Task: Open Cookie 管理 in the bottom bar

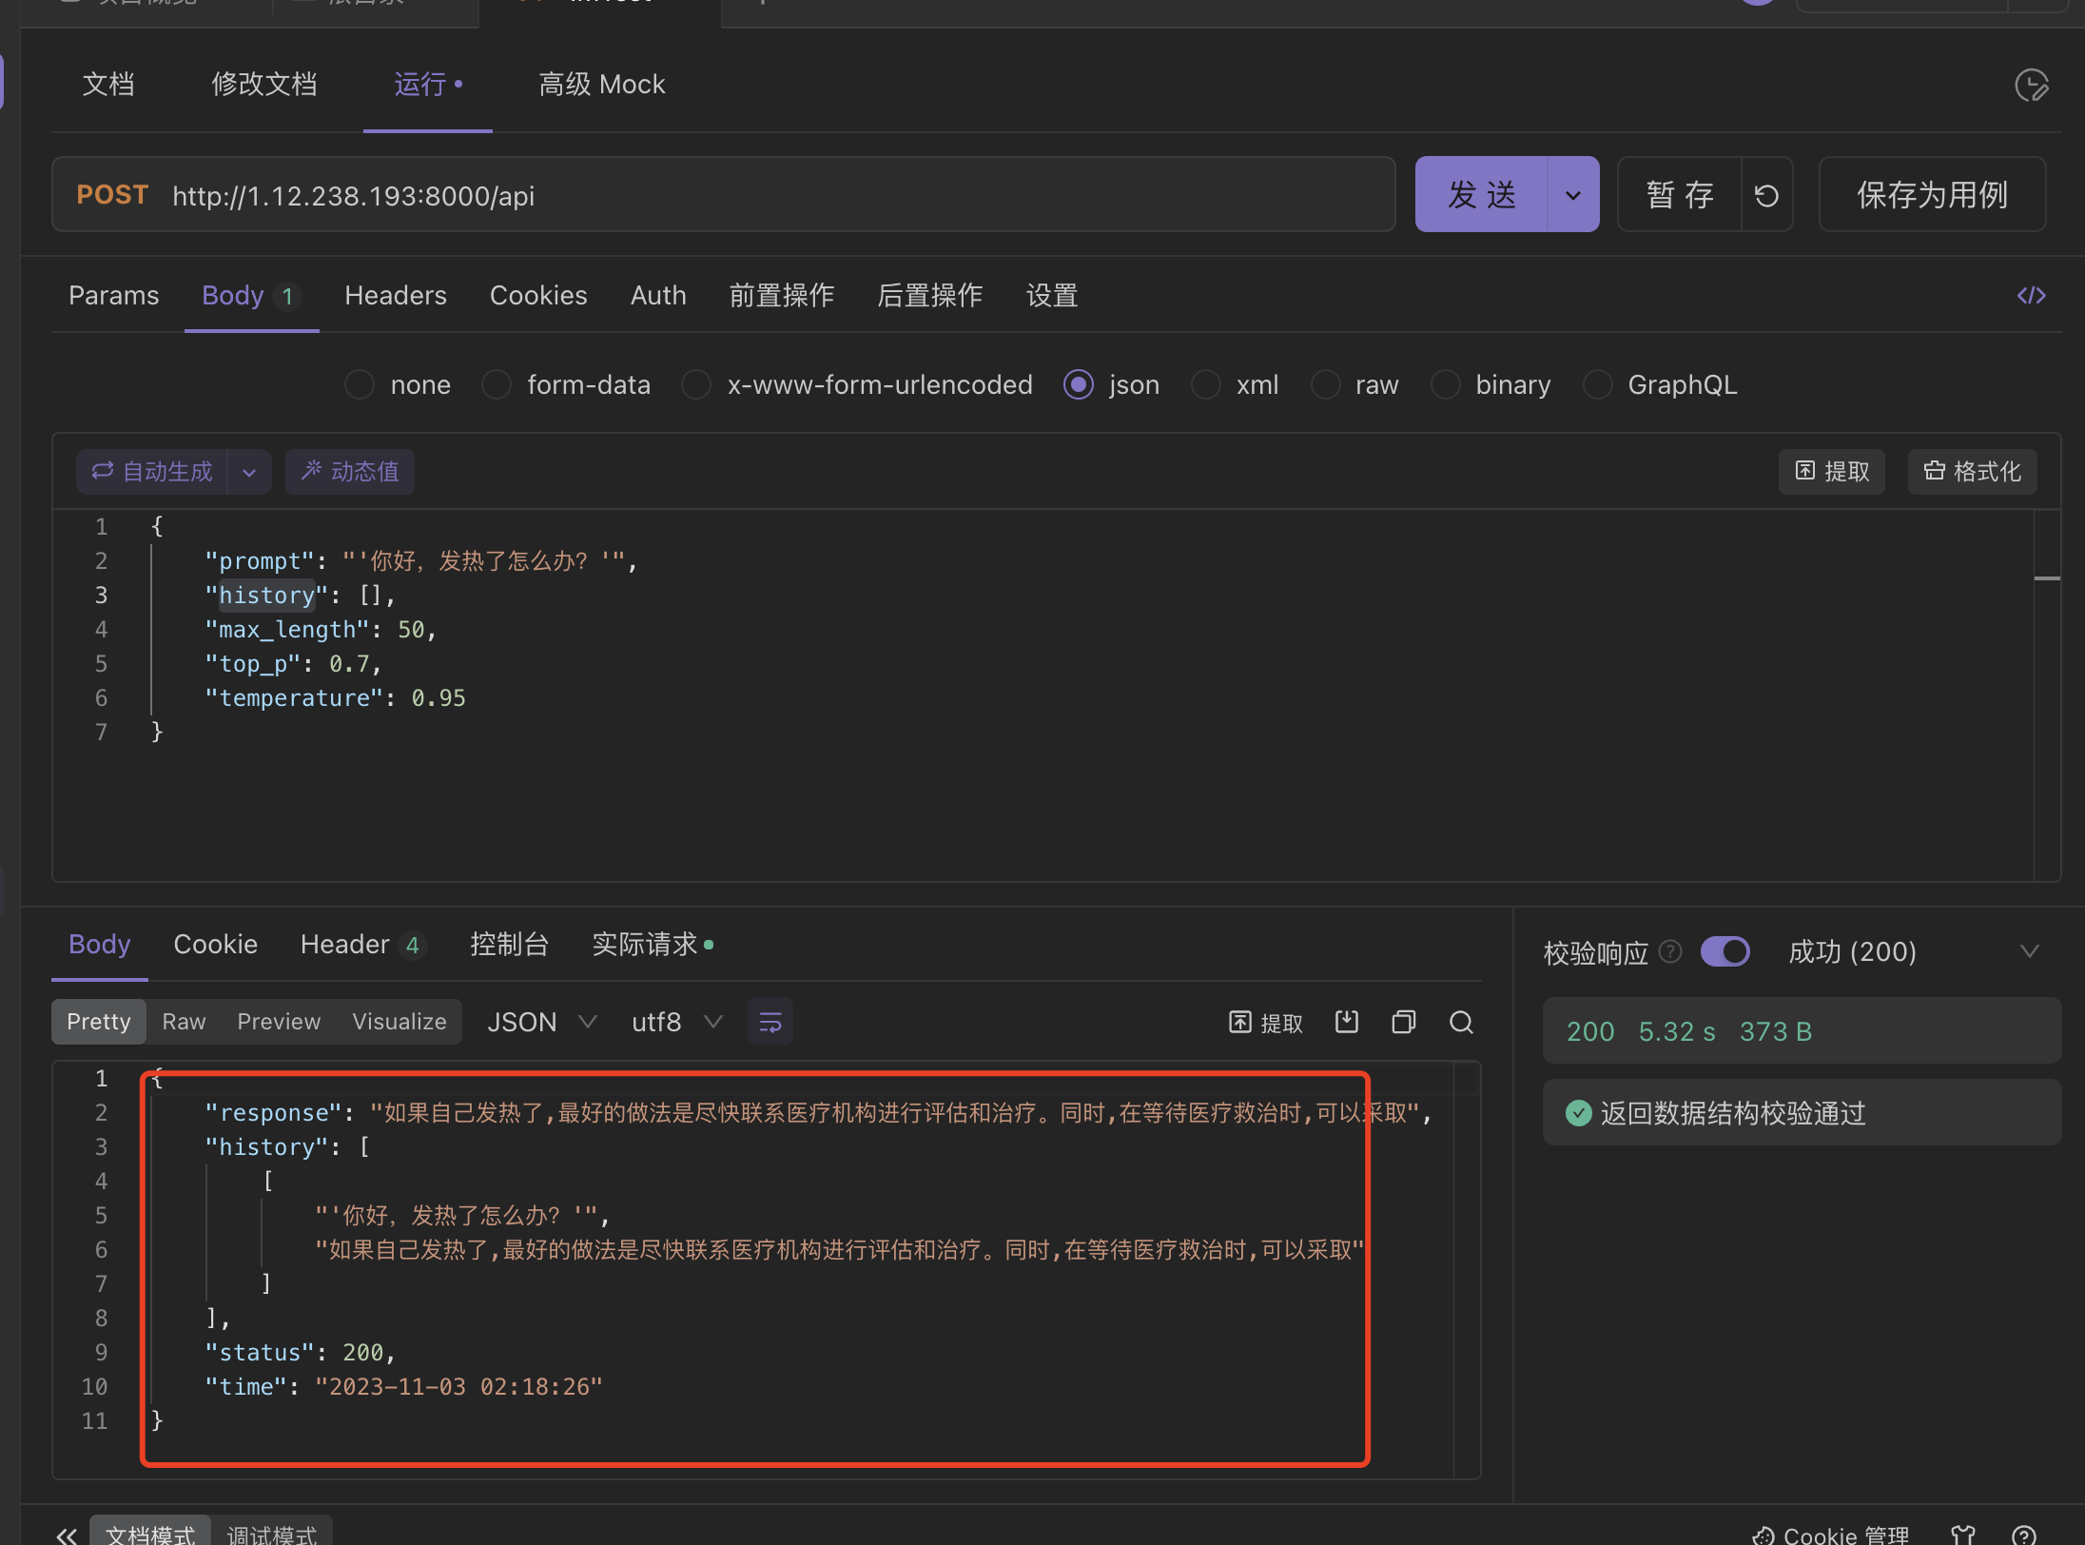Action: pyautogui.click(x=1830, y=1534)
